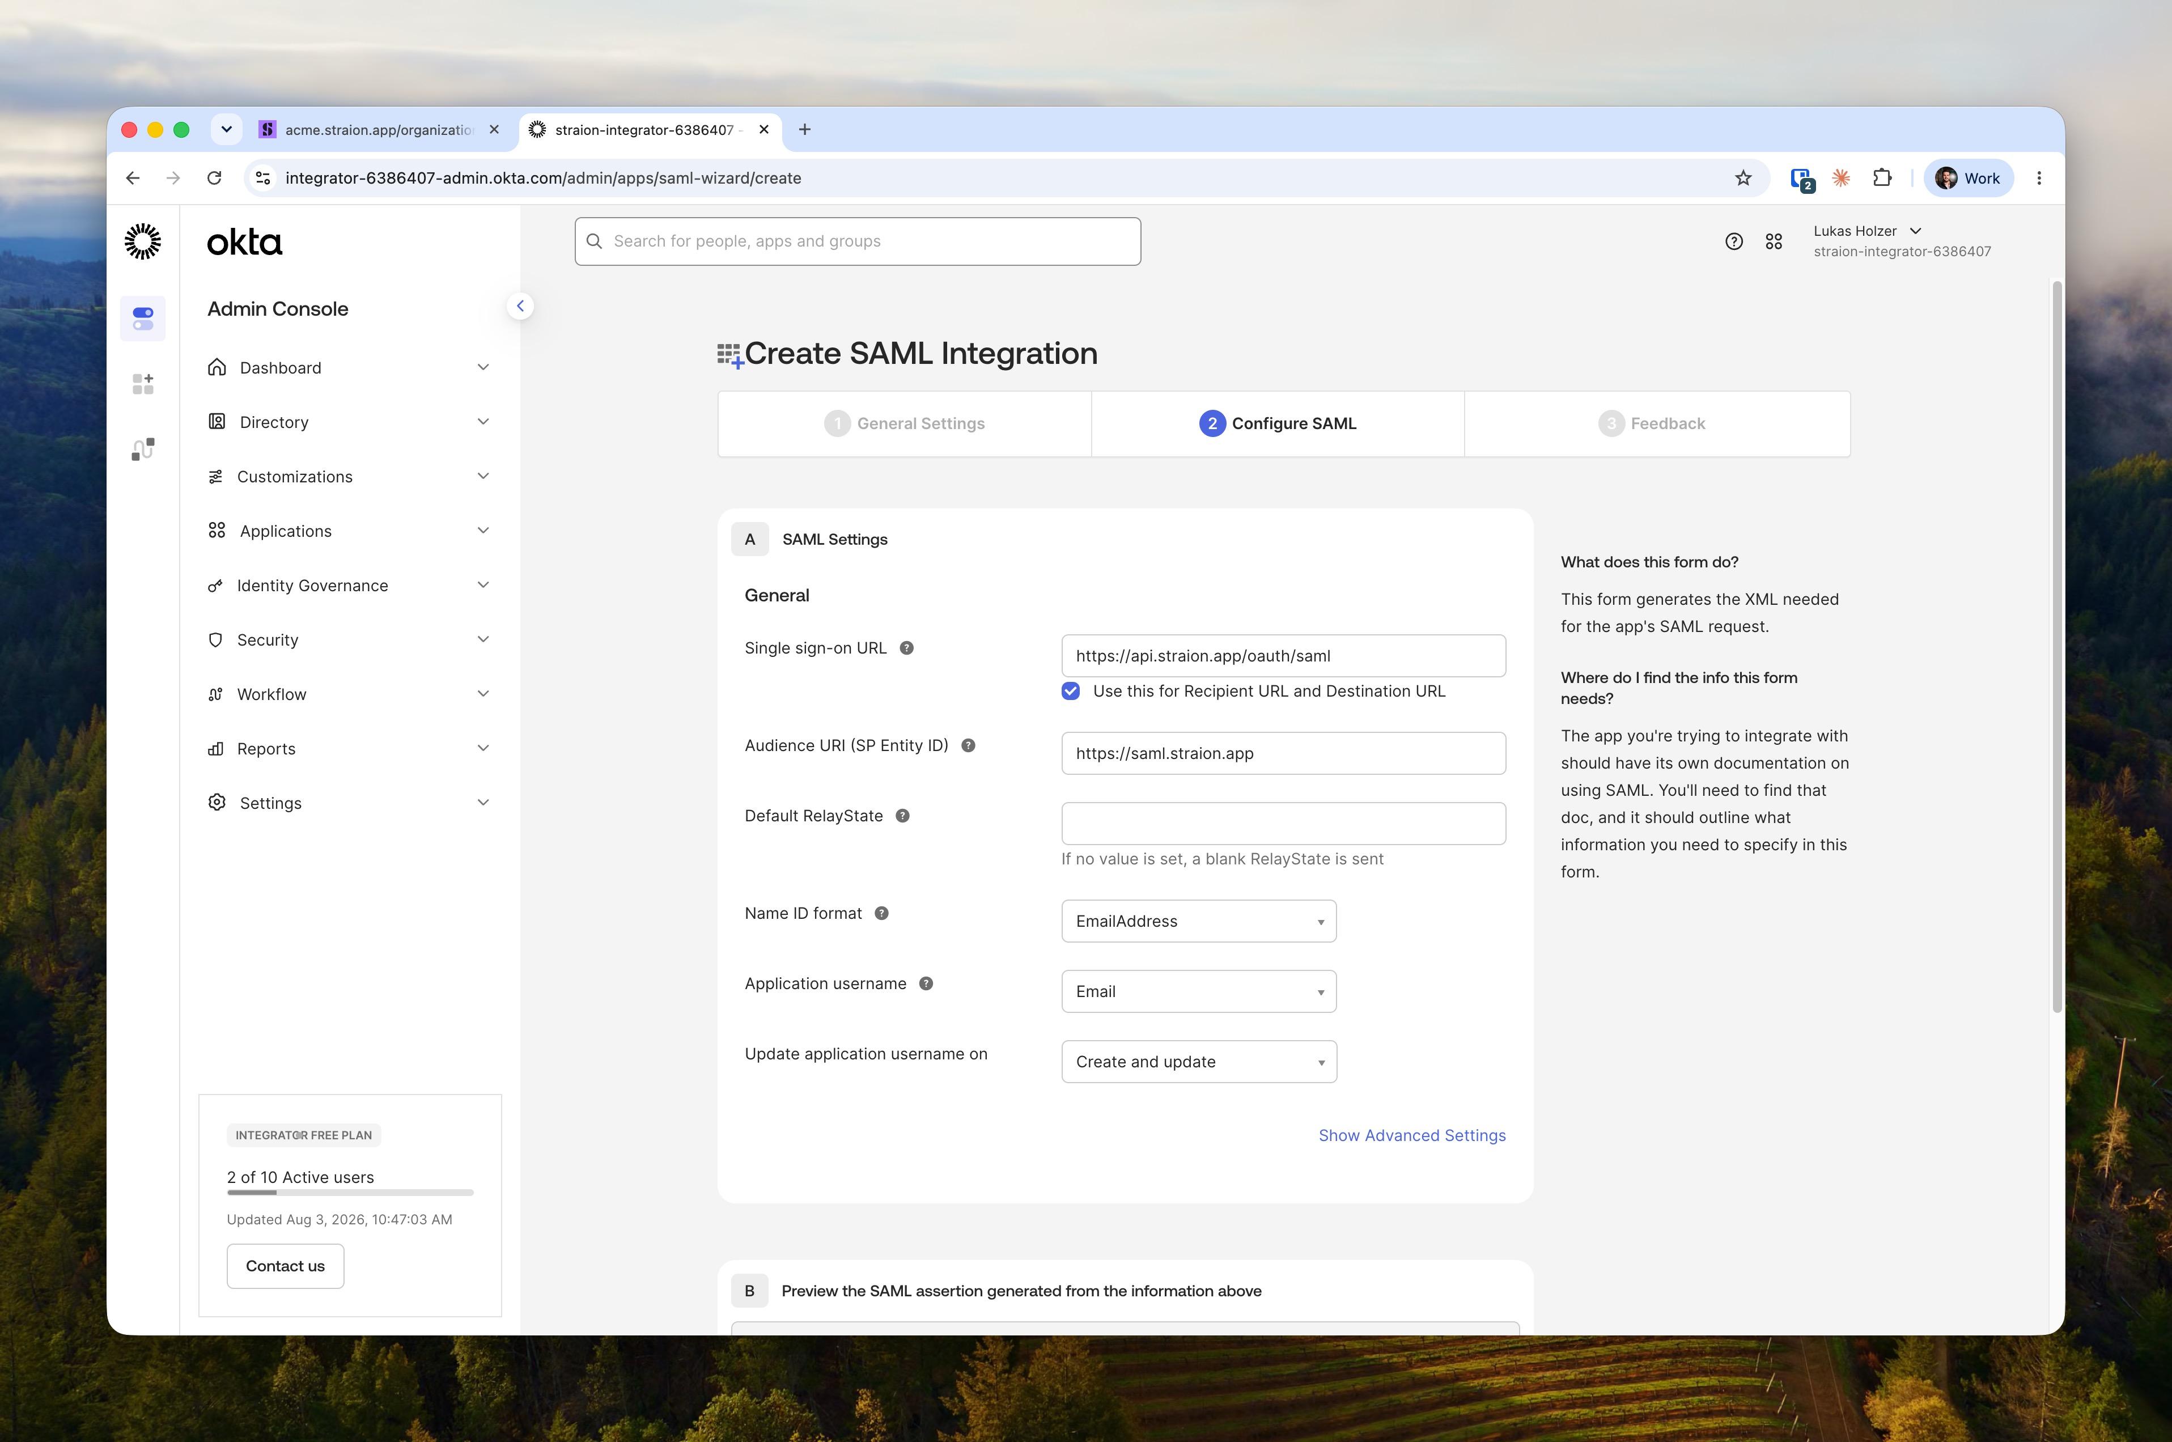The height and width of the screenshot is (1442, 2172).
Task: Click the page vertical scrollbar
Action: (2057, 647)
